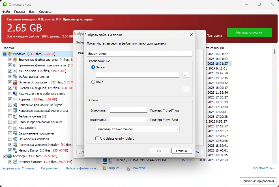Click the Старые предвыборки данных icon
This screenshot has width=279, height=187.
[15, 122]
